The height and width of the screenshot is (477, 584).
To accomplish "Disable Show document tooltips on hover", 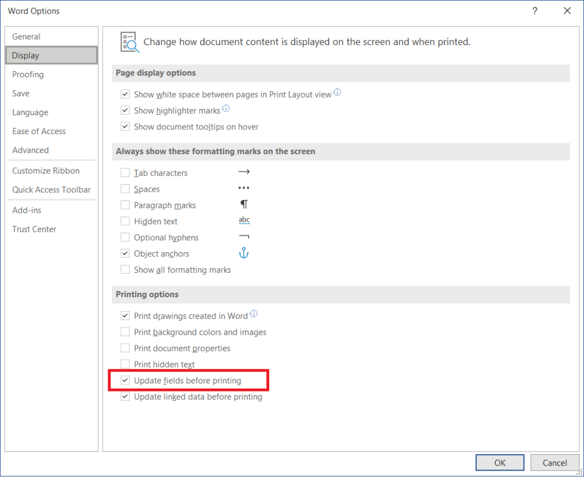I will coord(125,127).
